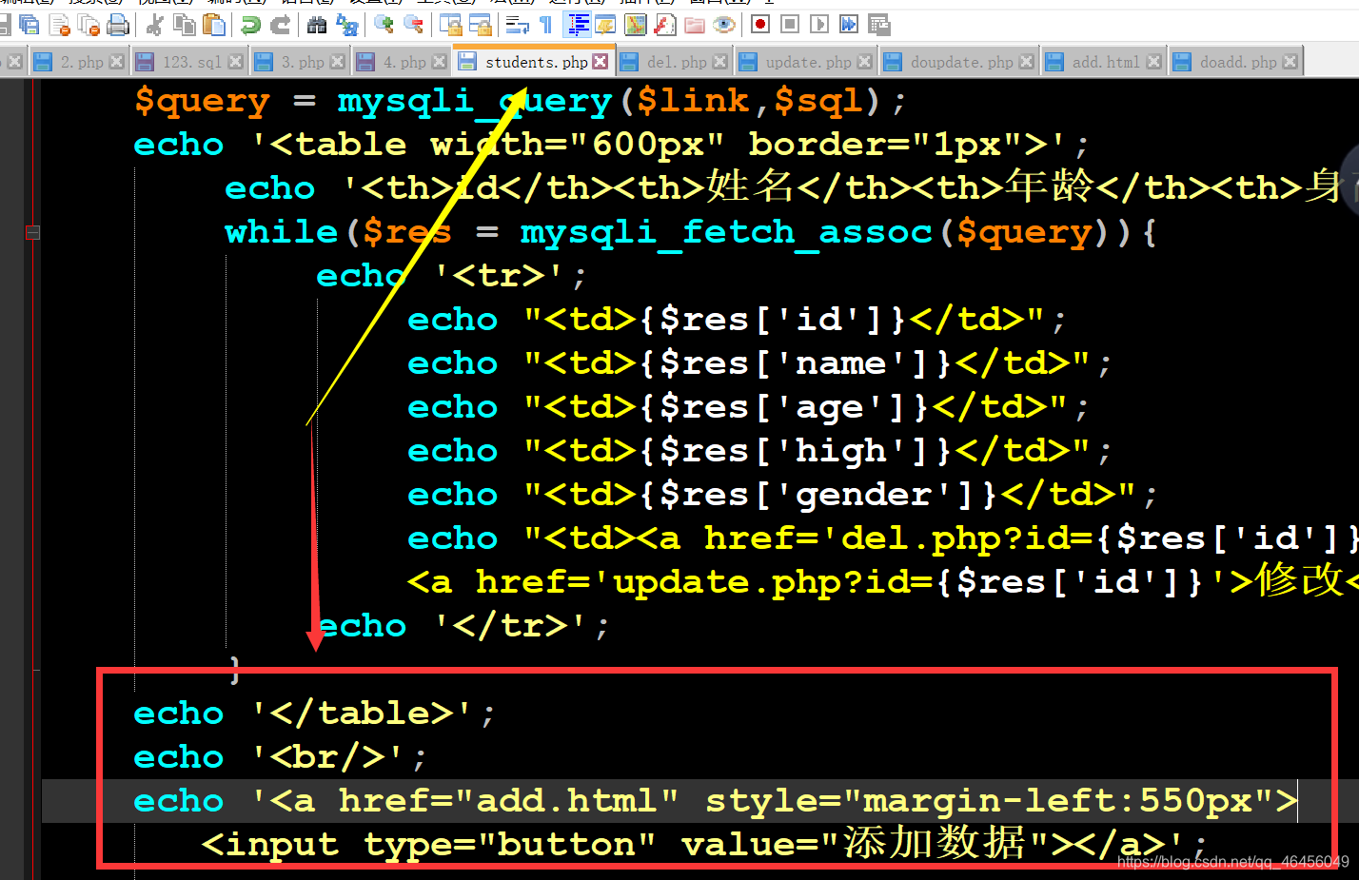The image size is (1359, 880).
Task: Switch to the doadd.php tab
Action: pyautogui.click(x=1237, y=62)
